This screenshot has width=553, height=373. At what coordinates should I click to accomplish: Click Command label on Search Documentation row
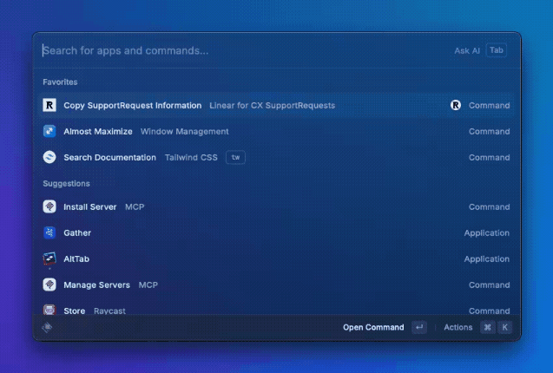(x=489, y=158)
